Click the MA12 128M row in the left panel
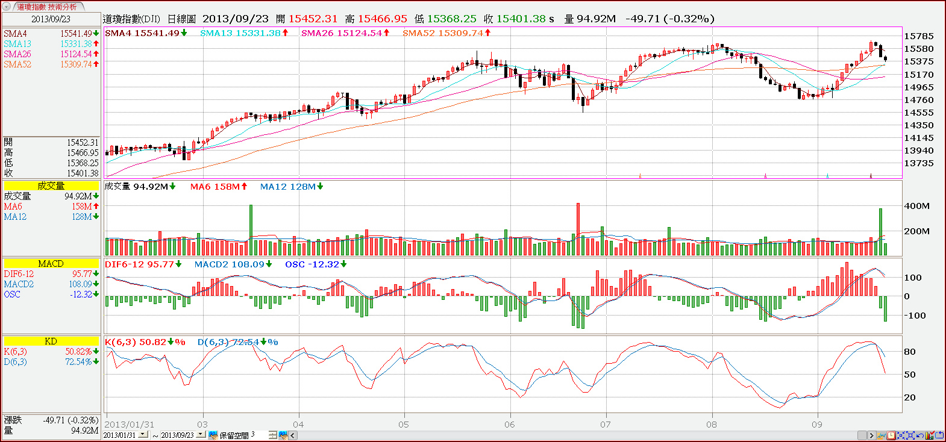This screenshot has width=946, height=442. pyautogui.click(x=51, y=217)
